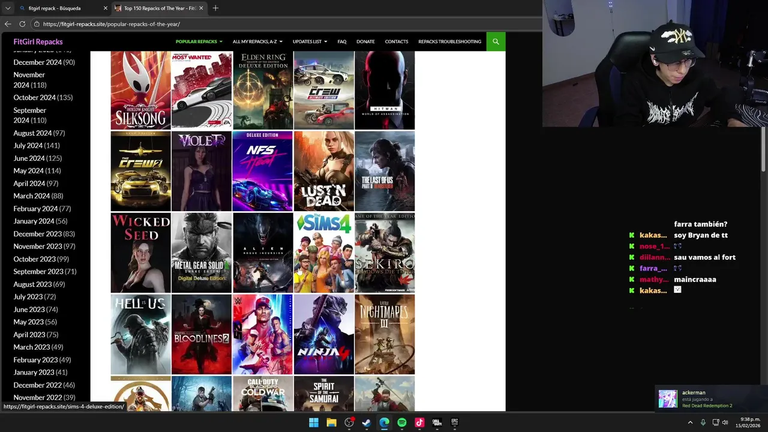This screenshot has height=432, width=768.
Task: Open the Wicked Seed cover
Action: point(140,253)
